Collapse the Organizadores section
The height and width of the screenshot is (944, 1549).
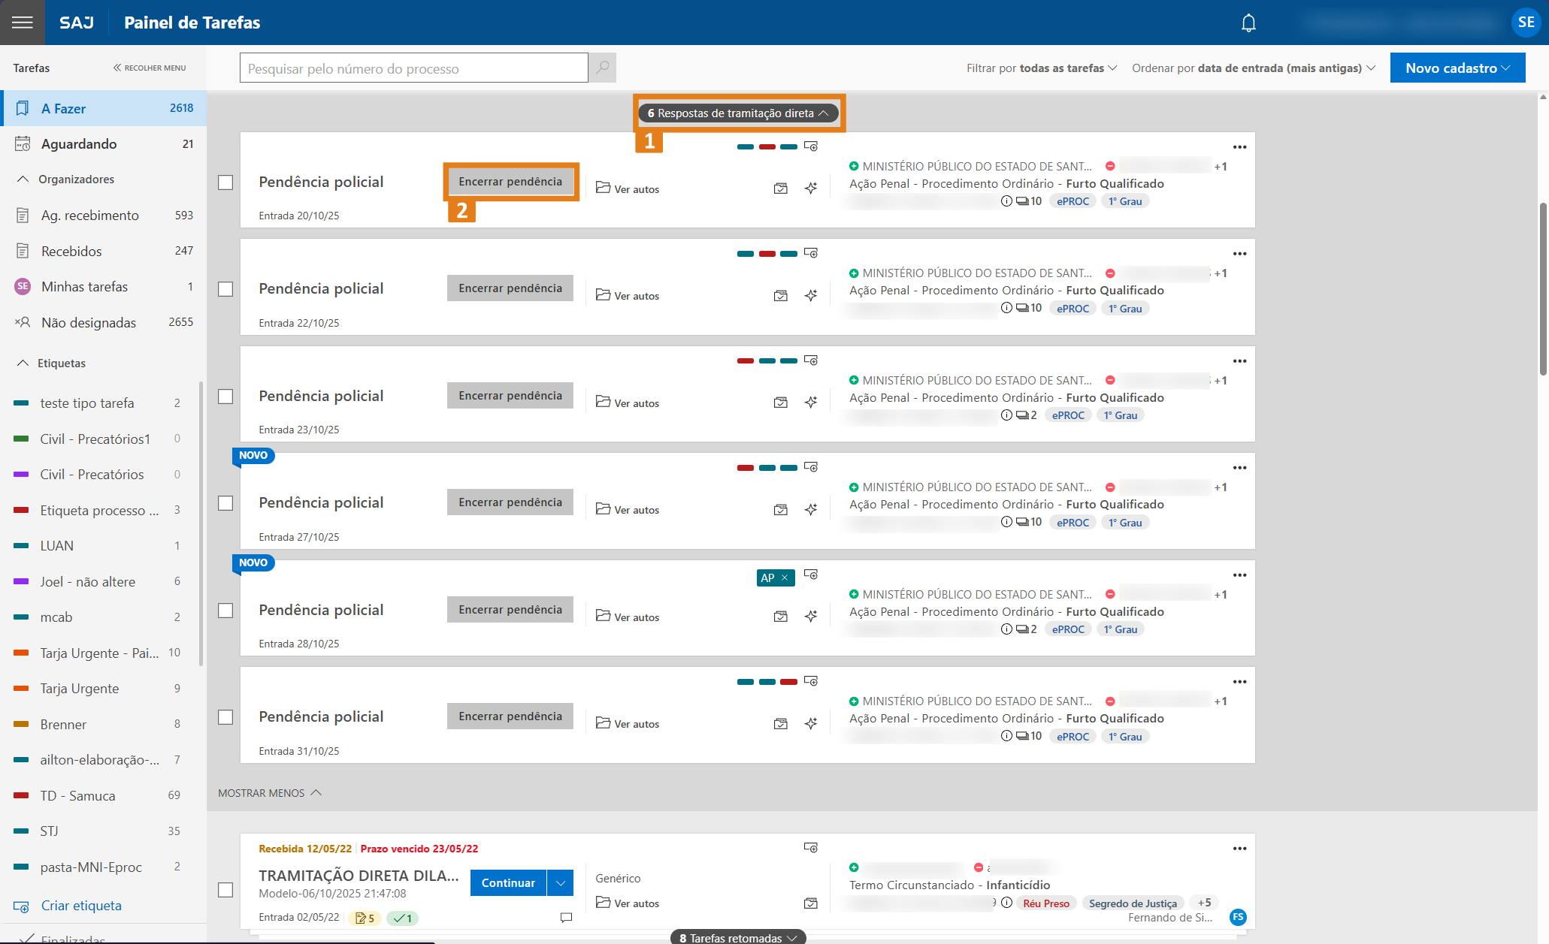click(x=23, y=179)
